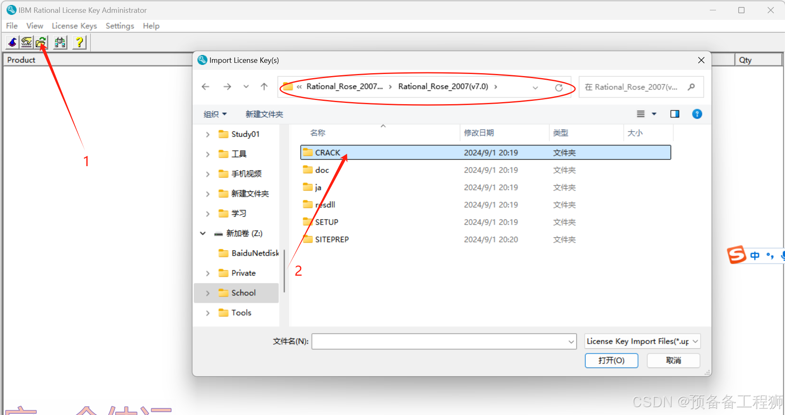Click the License Key Wizard toolbar icon

tap(12, 42)
